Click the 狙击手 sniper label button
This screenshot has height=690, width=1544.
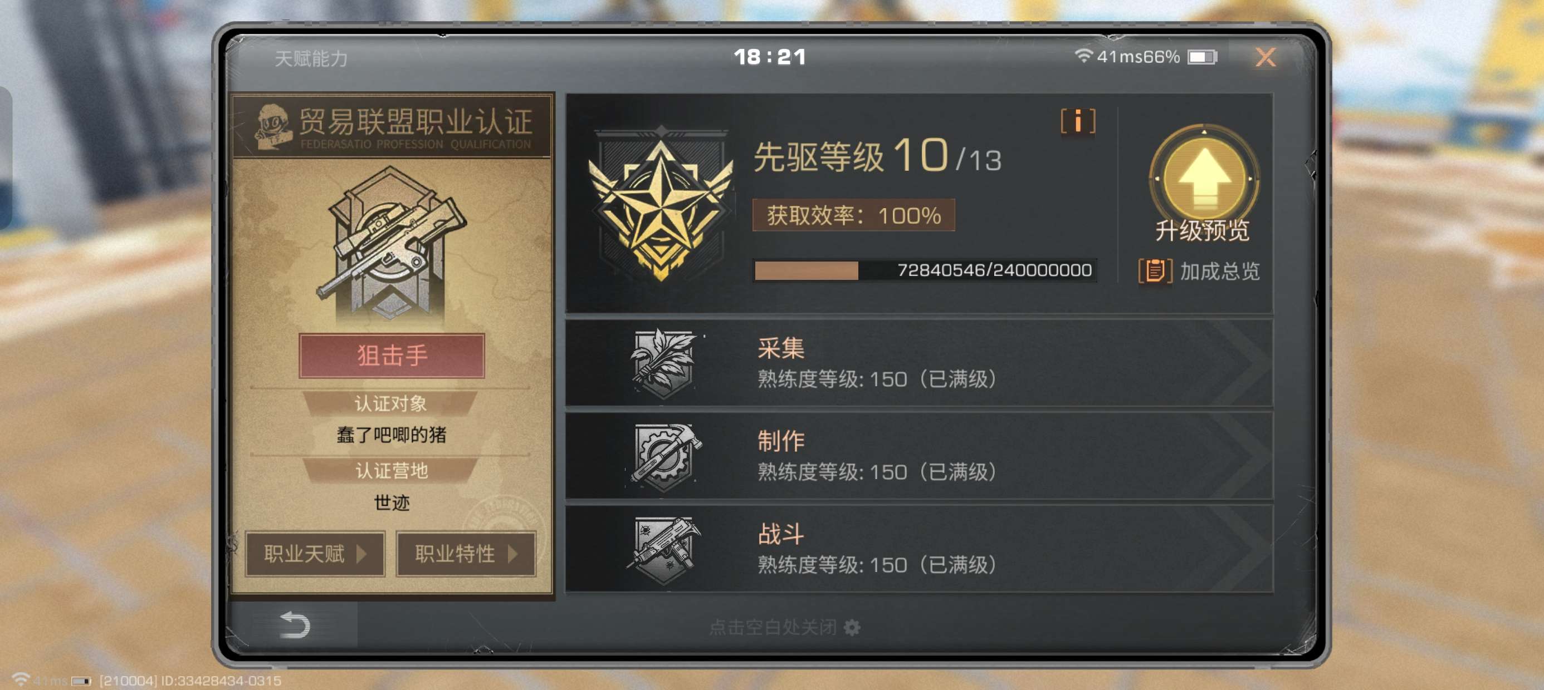392,355
